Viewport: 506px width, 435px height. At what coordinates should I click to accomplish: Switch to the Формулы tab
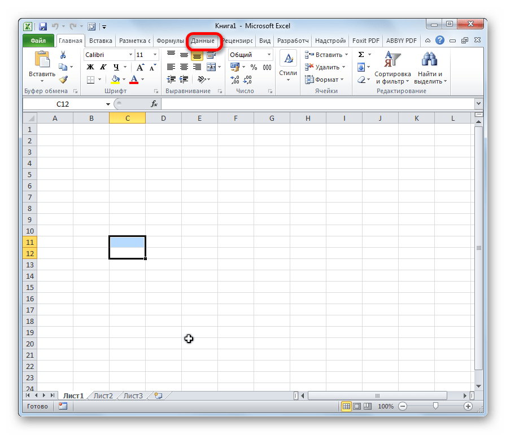click(170, 41)
